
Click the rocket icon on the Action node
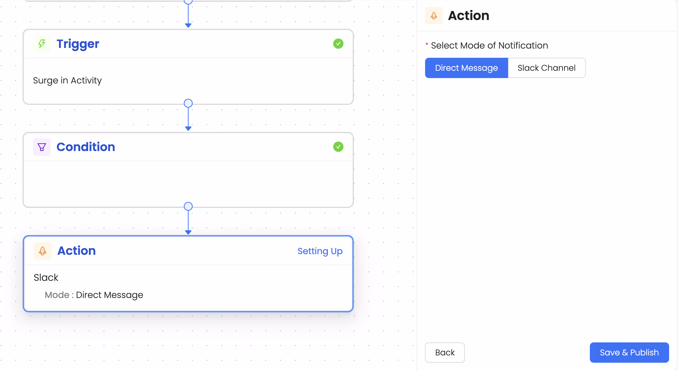42,251
